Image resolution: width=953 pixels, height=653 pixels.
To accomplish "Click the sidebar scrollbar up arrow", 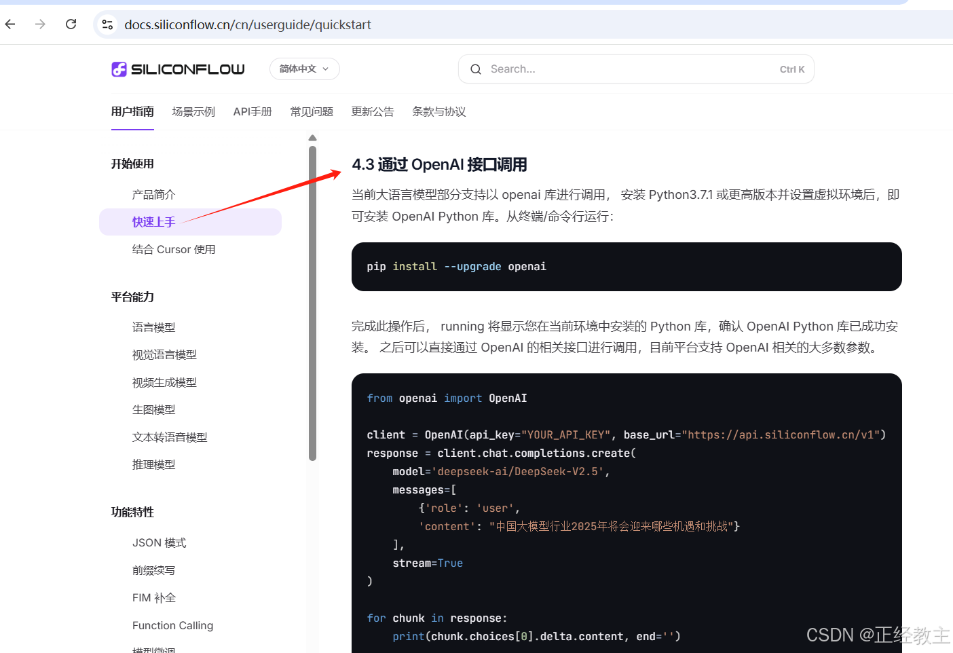I will click(312, 138).
